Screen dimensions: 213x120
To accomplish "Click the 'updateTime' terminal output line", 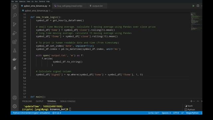I will coord(43,106).
